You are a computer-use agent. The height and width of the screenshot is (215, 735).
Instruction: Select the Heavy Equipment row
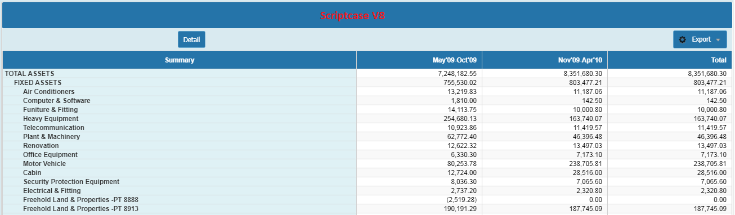tap(367, 119)
